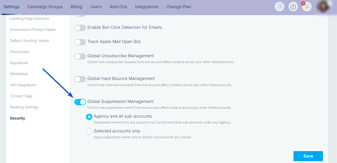Click 'Global Hard Bounce Management' label text

point(121,79)
